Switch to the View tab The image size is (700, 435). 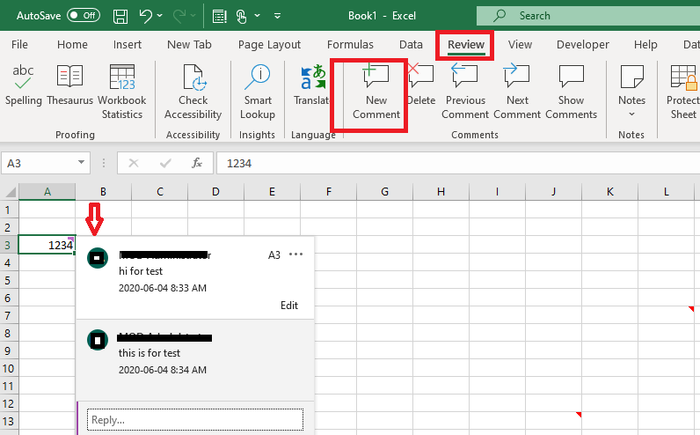coord(520,45)
